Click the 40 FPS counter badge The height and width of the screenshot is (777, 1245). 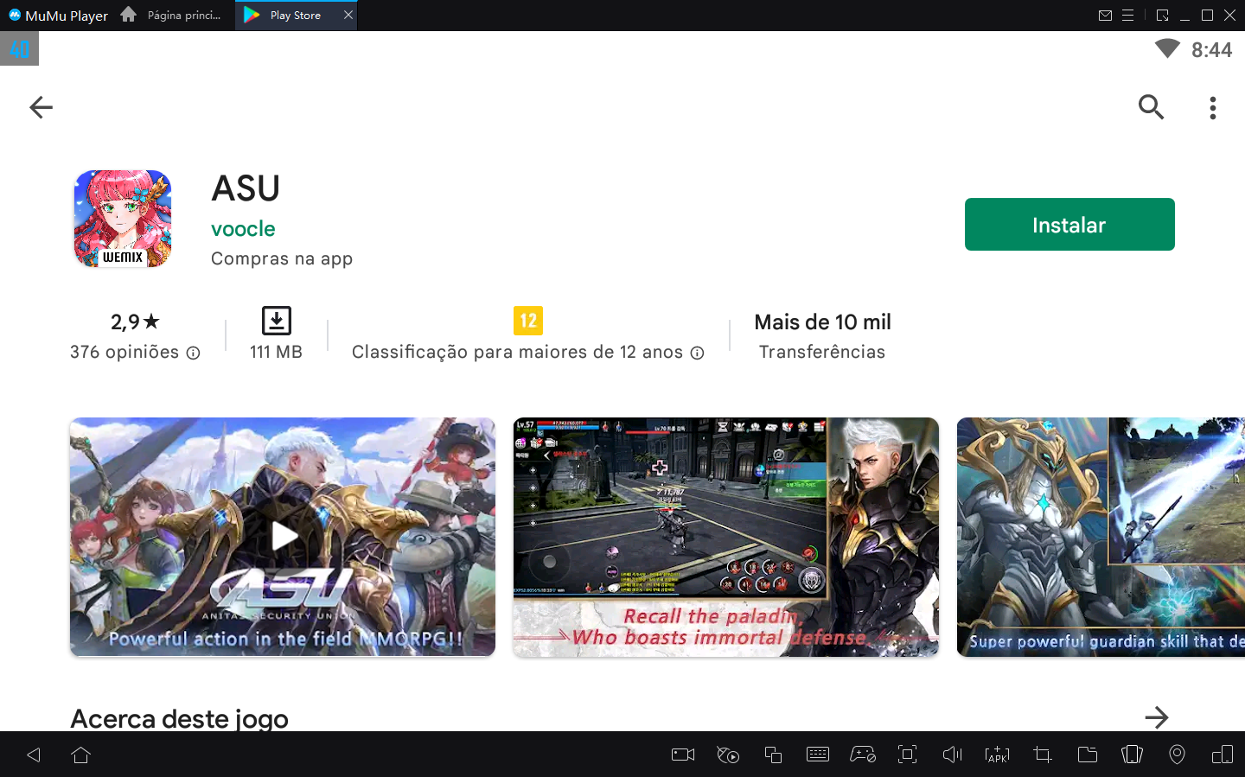click(x=19, y=49)
